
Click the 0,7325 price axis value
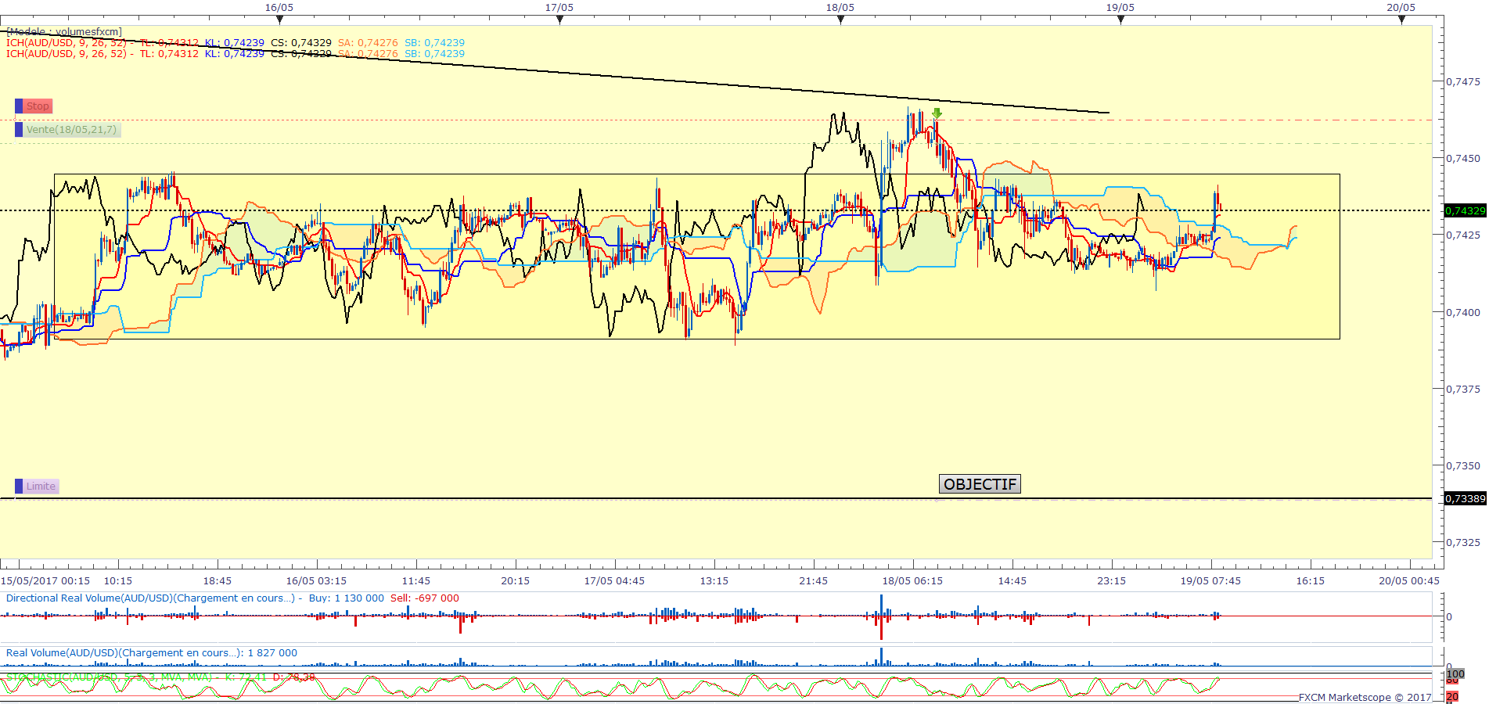[x=1463, y=542]
